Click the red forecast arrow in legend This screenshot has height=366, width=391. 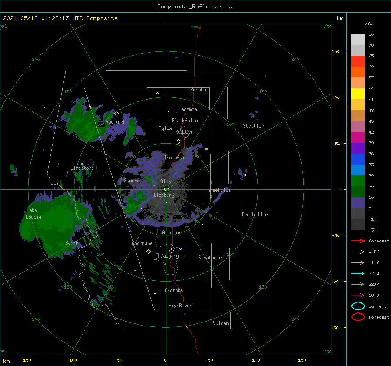tap(358, 241)
